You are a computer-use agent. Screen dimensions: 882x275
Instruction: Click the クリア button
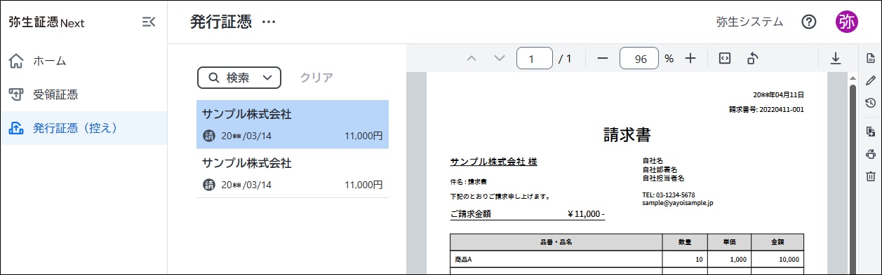[x=316, y=78]
